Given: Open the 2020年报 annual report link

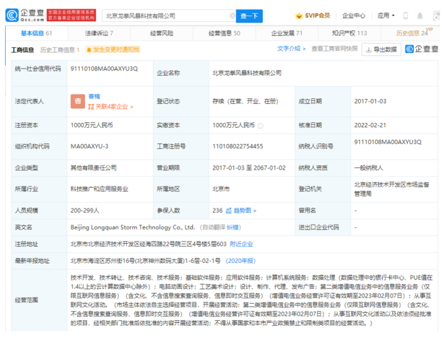Looking at the screenshot, I should pos(241,261).
